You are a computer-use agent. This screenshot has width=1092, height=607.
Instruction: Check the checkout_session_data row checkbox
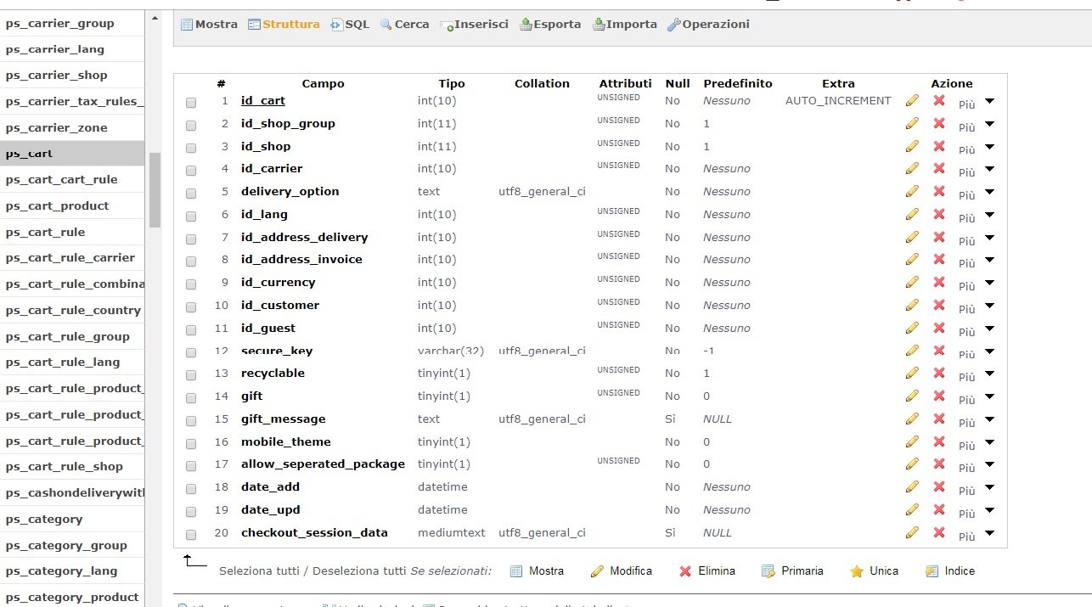(191, 534)
